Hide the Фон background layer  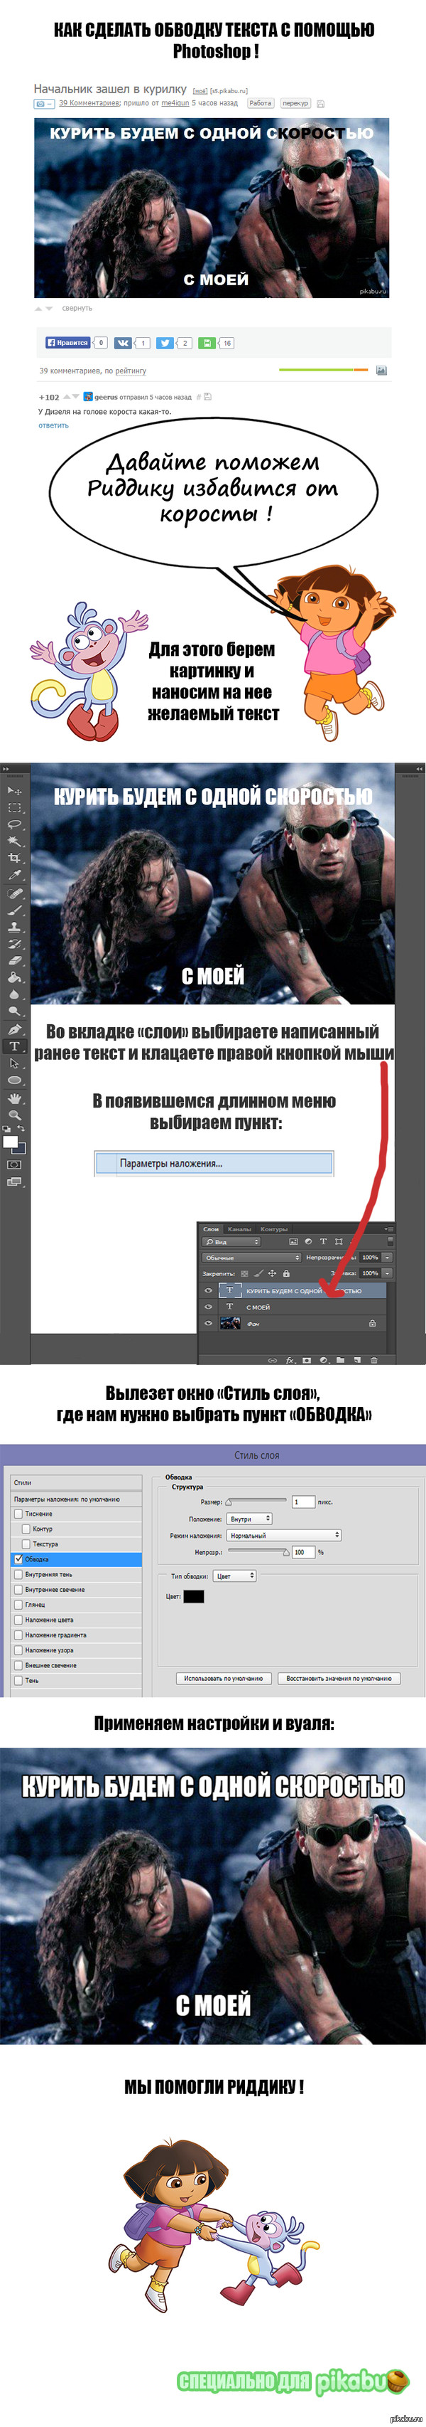[x=209, y=1324]
